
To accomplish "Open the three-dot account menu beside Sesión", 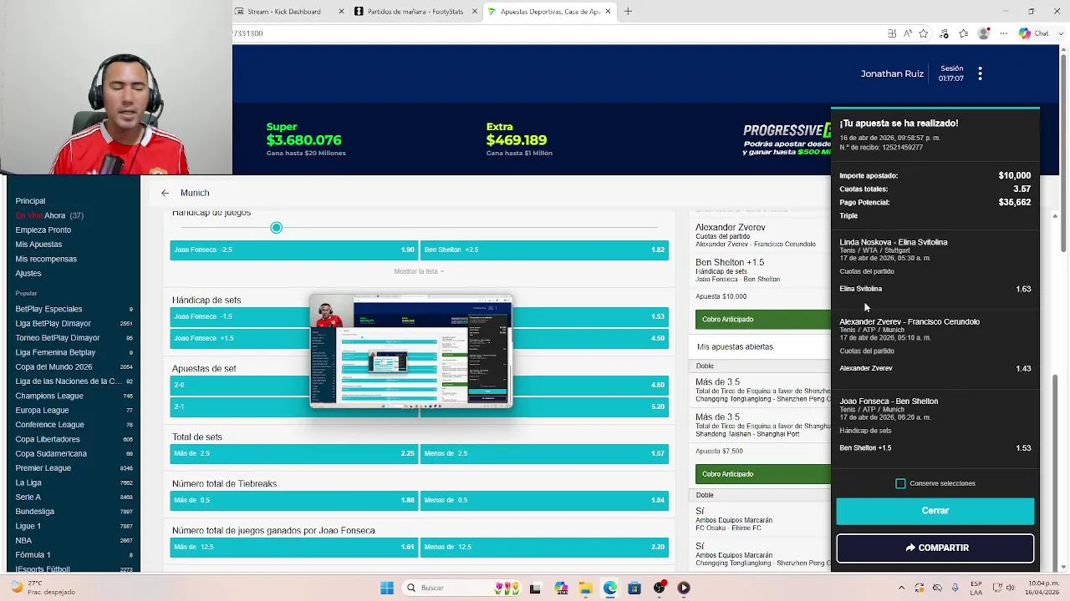I will coord(980,73).
